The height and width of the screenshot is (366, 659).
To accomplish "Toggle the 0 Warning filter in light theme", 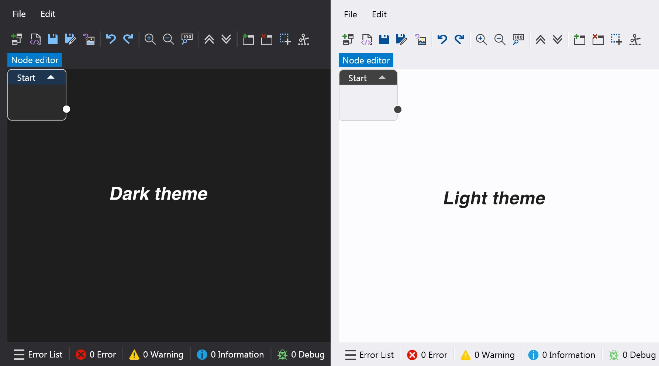I will click(x=488, y=355).
